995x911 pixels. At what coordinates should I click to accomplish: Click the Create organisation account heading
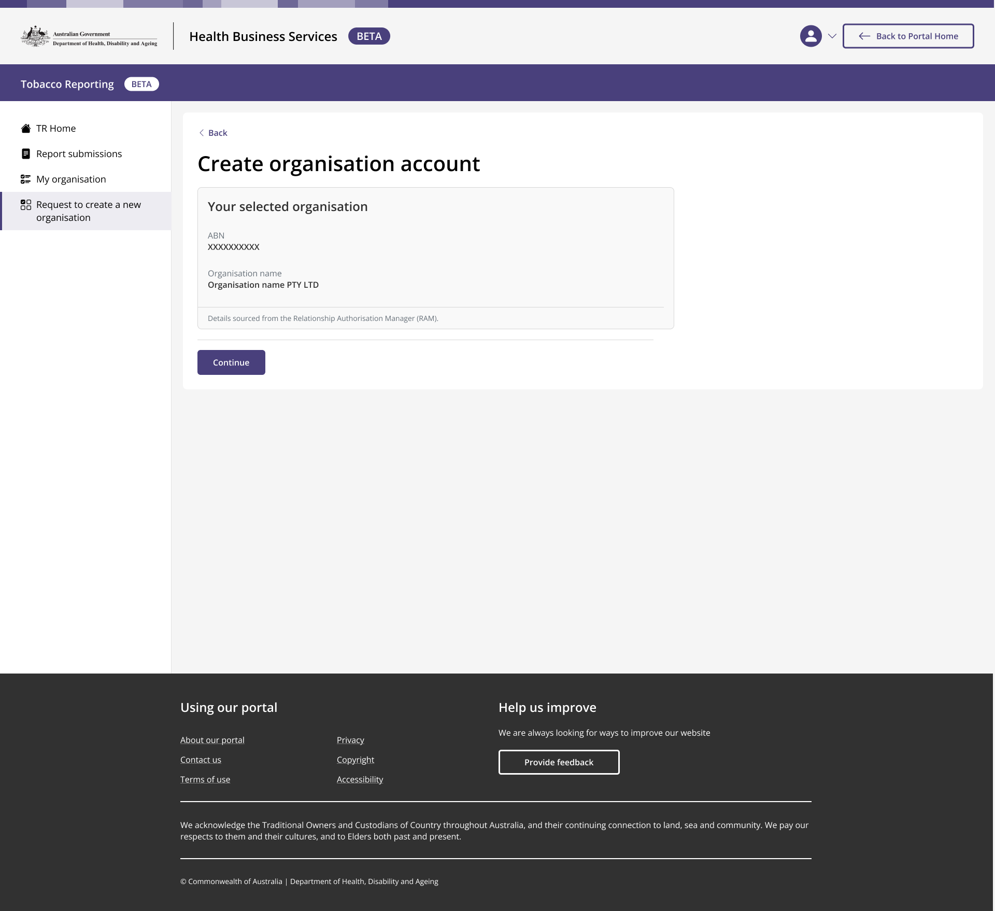pos(339,164)
